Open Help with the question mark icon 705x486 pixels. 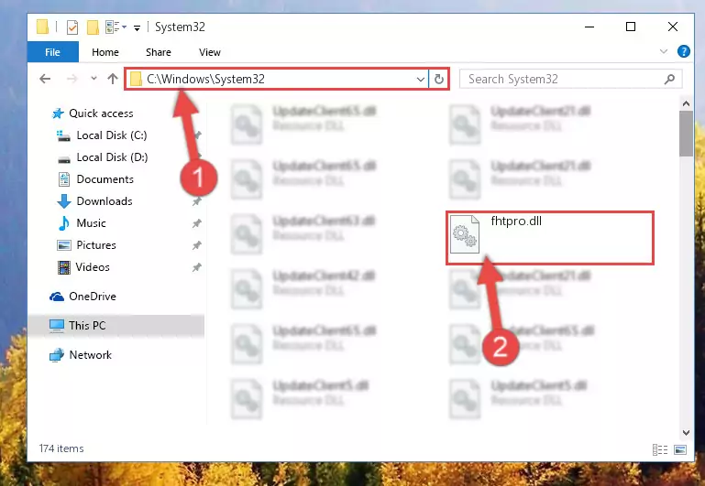(x=683, y=51)
